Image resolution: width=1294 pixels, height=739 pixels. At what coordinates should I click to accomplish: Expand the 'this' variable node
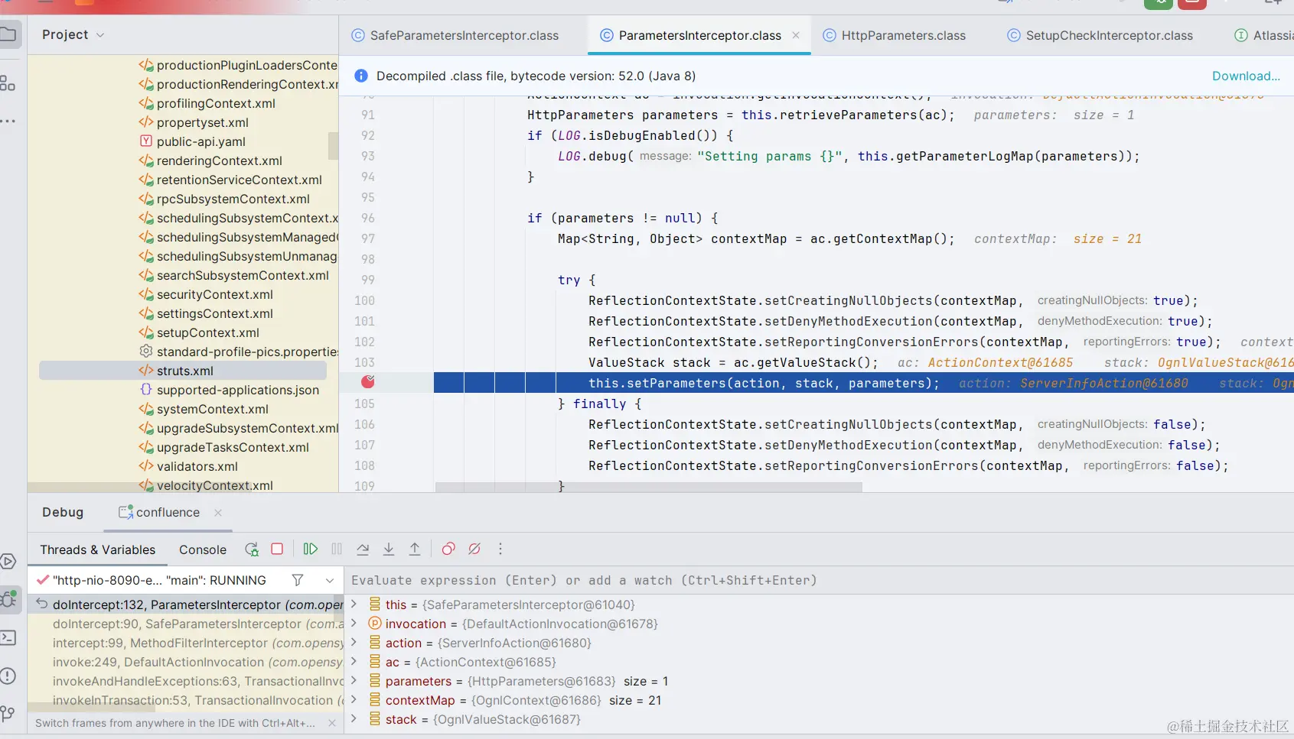click(354, 604)
